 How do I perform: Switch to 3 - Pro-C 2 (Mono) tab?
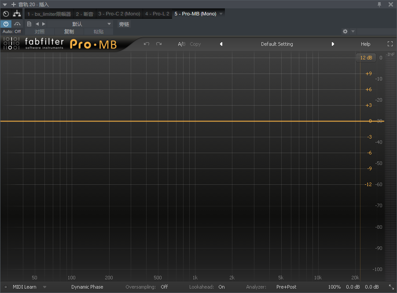[119, 14]
